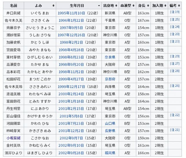Jump to footnote 注 25

pos(175,19)
